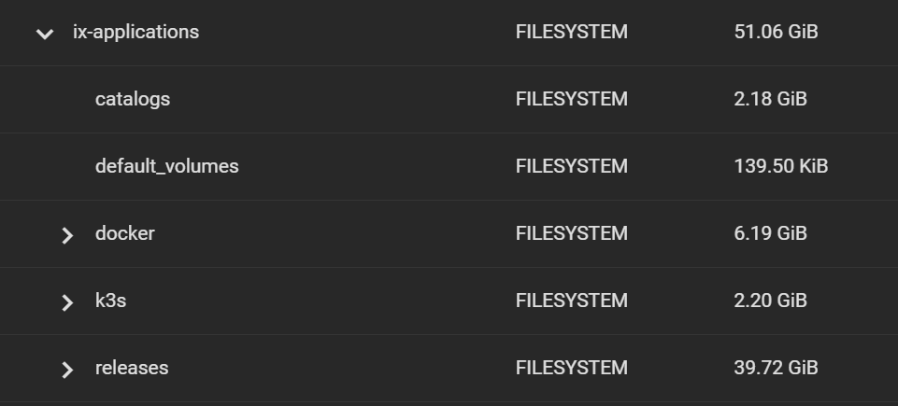Expand the k3s dataset chevron
This screenshot has width=898, height=406.
tap(67, 302)
